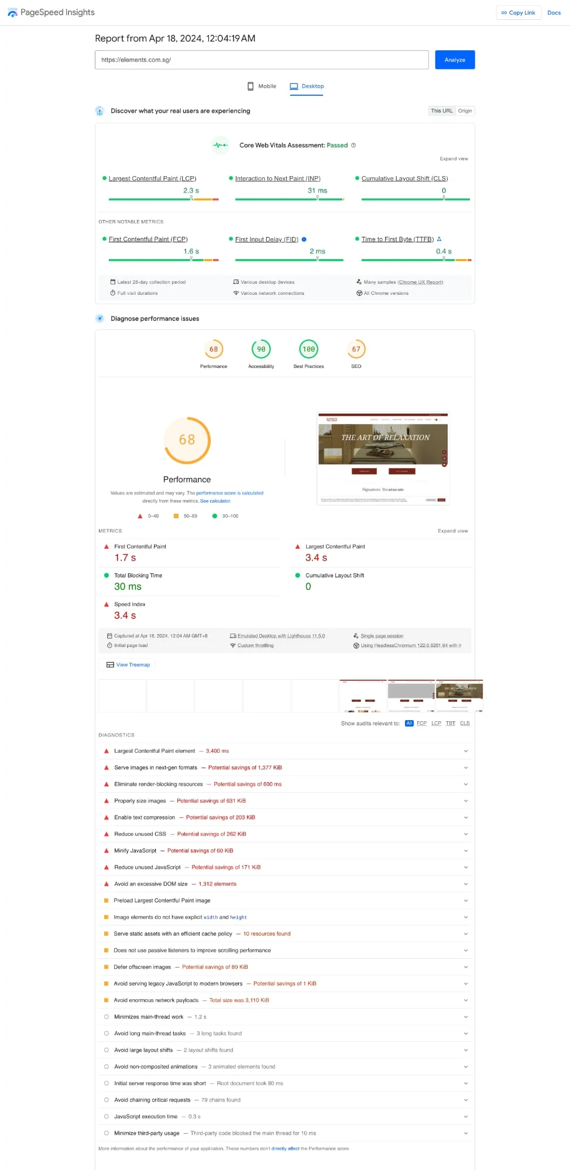Click the Copy Link button
This screenshot has width=570, height=1170.
click(x=519, y=13)
